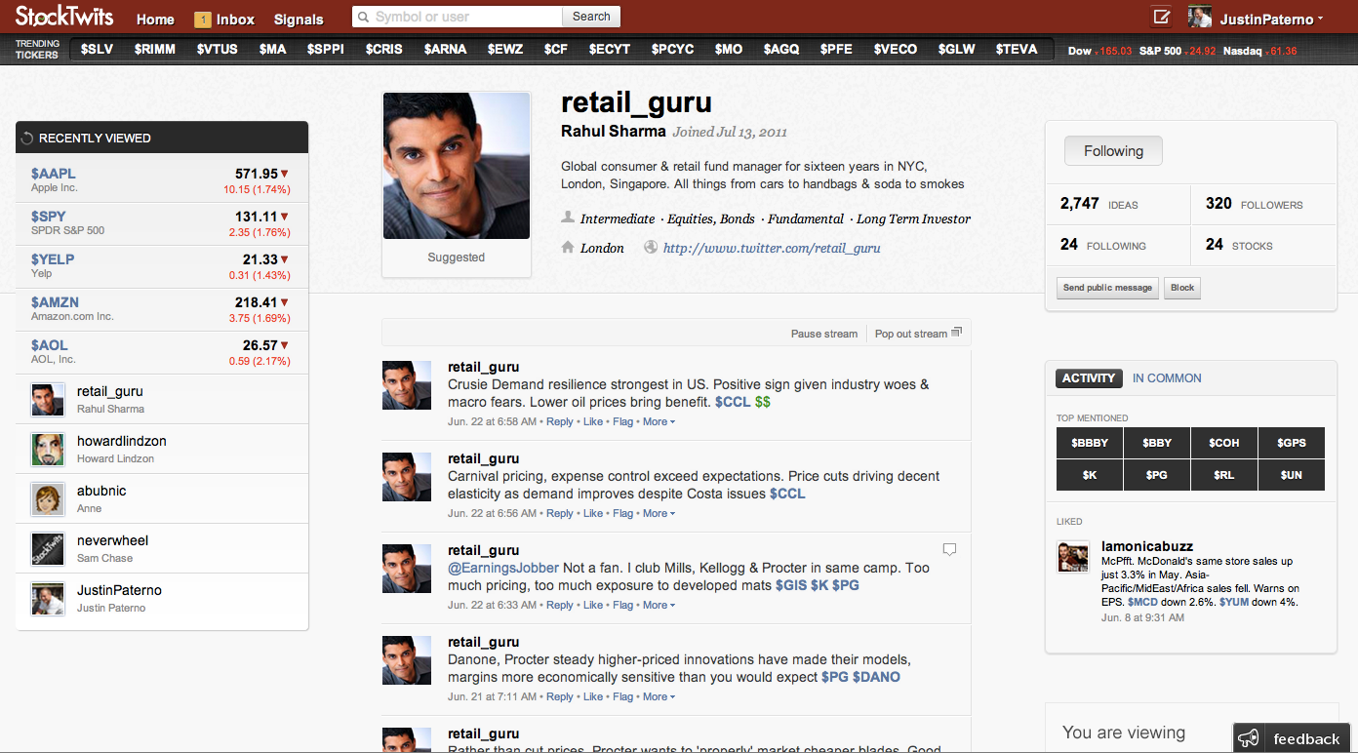Open the twitter.com/retail_guru link
This screenshot has width=1358, height=753.
(772, 248)
